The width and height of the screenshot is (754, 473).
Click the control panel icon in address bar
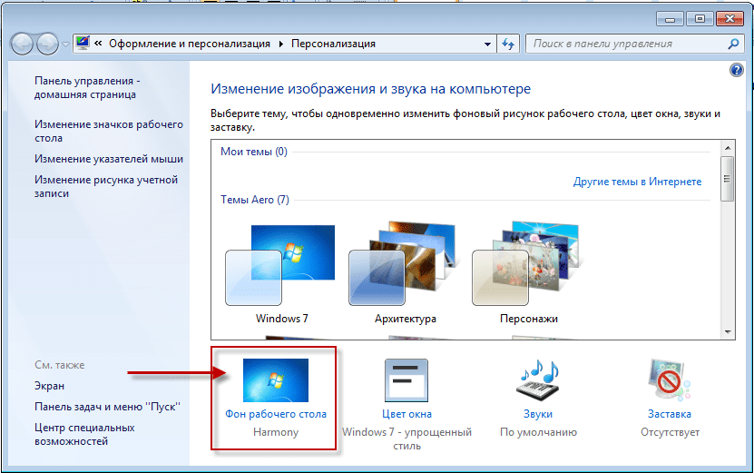click(x=83, y=43)
